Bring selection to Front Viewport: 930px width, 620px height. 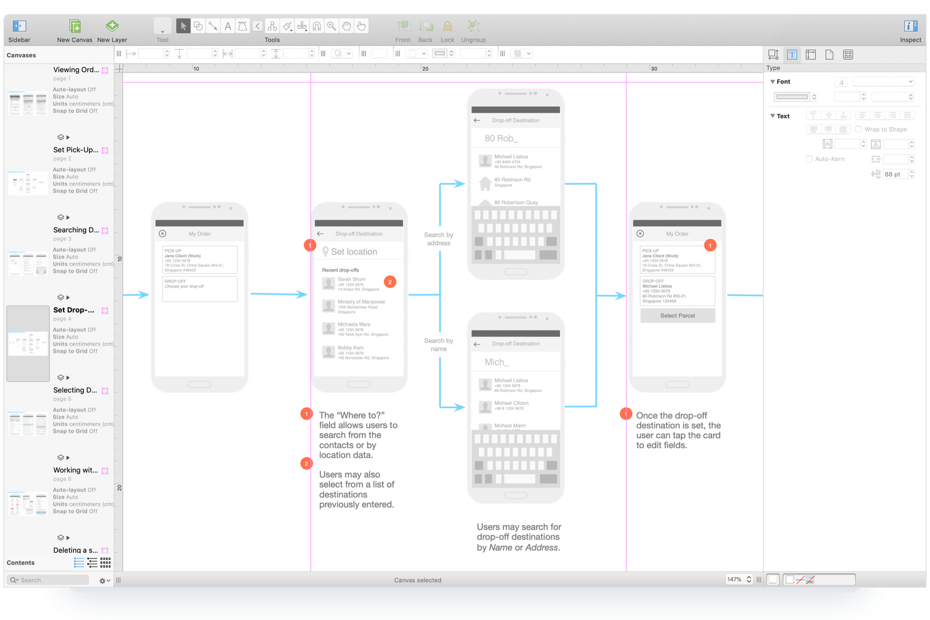click(403, 26)
